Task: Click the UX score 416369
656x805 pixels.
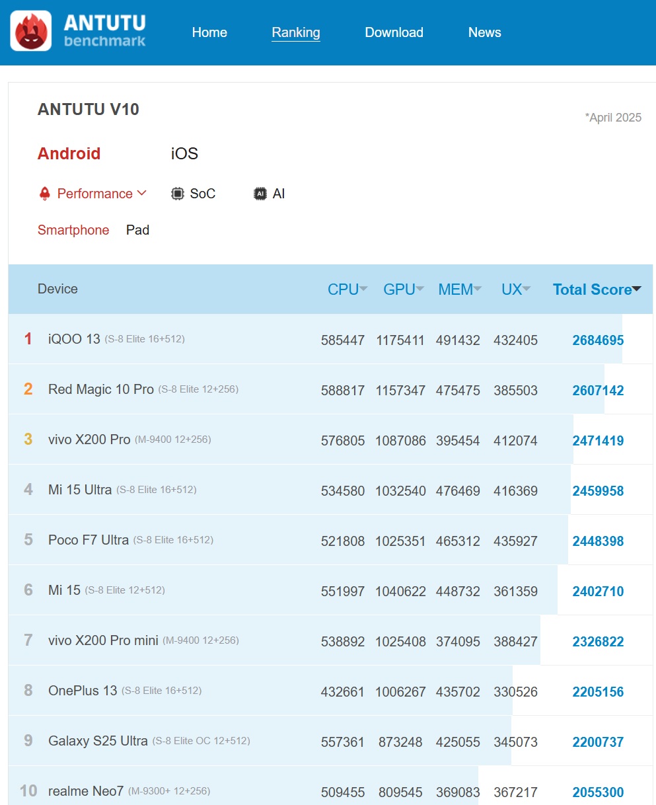Action: [515, 491]
